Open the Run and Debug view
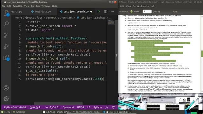This screenshot has height=114, width=203. click(6, 46)
